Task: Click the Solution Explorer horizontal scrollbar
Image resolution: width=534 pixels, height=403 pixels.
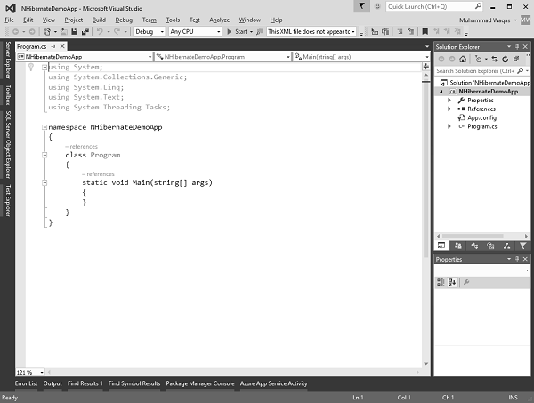Action: pos(482,236)
